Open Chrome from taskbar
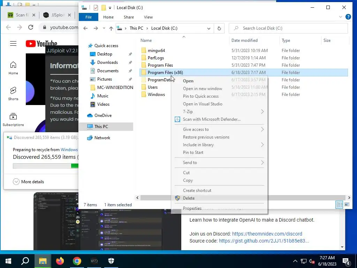Viewport: 357px width, 268px height. click(x=77, y=261)
